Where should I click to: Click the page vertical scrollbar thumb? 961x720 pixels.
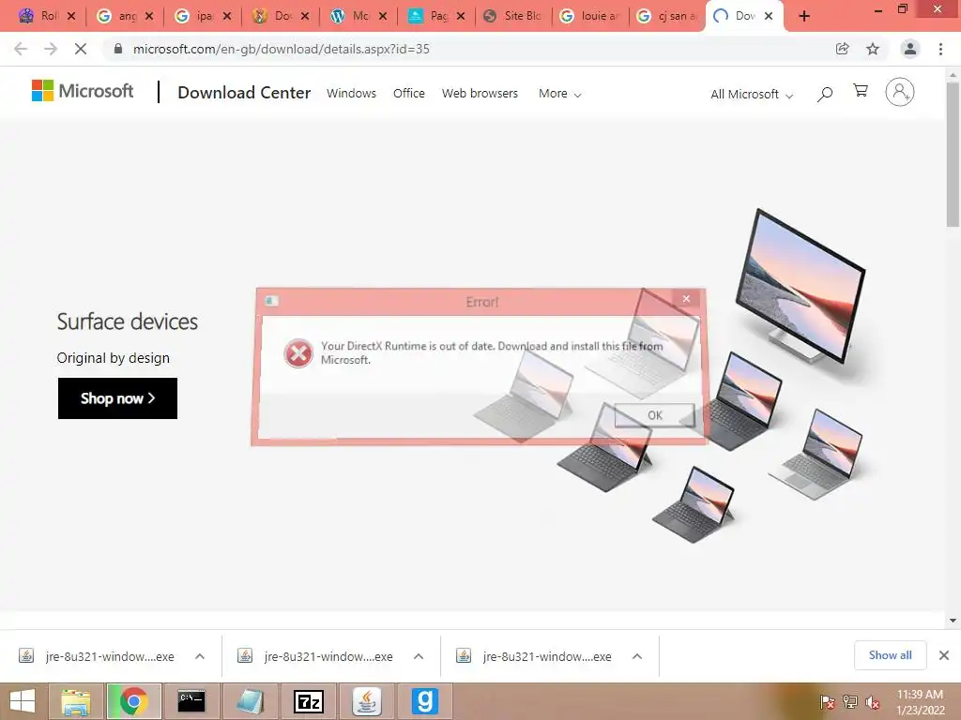click(953, 154)
